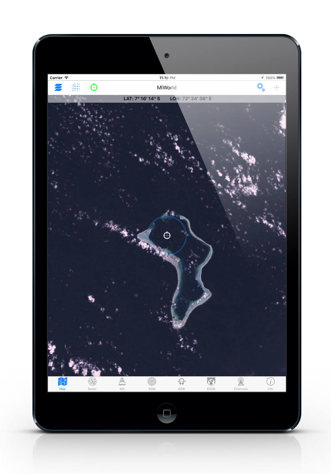331x474 pixels.
Task: Tap the battery indicator in status bar
Action: pyautogui.click(x=280, y=78)
